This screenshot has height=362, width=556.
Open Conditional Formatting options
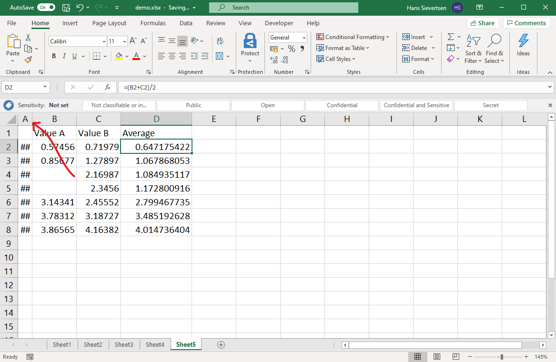353,37
